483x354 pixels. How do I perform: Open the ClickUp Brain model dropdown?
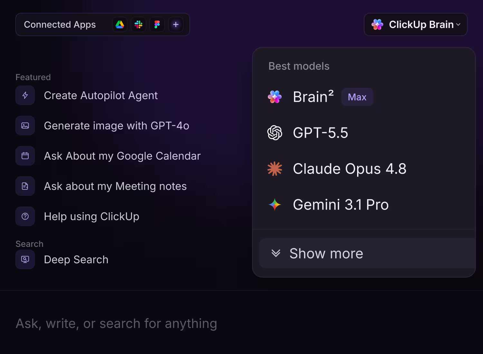[x=415, y=24]
